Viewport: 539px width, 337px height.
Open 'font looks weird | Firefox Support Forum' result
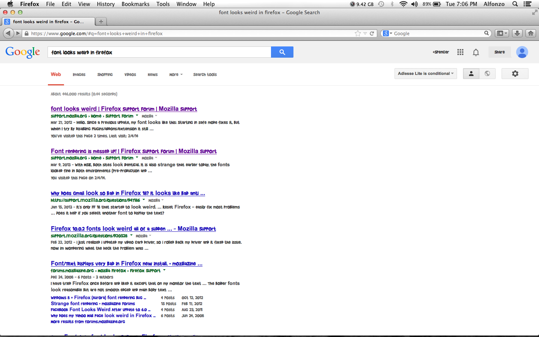pos(124,109)
